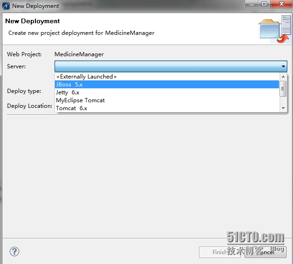Click the Deploy Location: label
The image size is (293, 264).
tap(29, 106)
